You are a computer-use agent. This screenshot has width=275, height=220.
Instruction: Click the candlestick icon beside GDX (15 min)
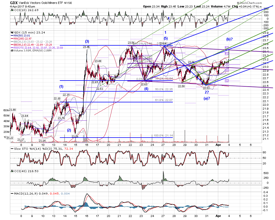coord(12,32)
